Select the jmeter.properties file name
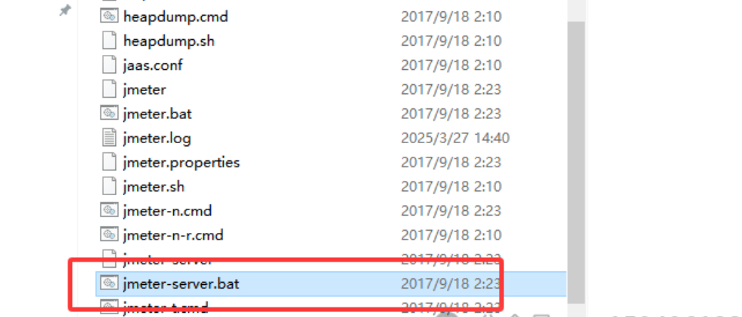 (181, 162)
